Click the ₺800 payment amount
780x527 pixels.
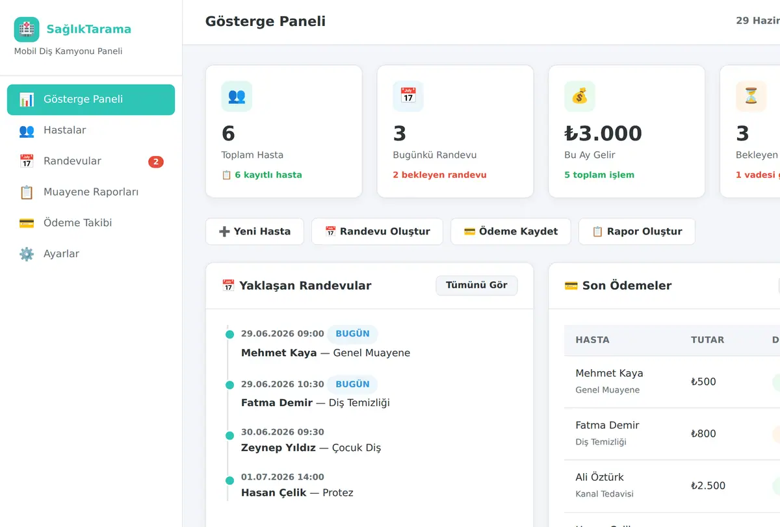703,433
